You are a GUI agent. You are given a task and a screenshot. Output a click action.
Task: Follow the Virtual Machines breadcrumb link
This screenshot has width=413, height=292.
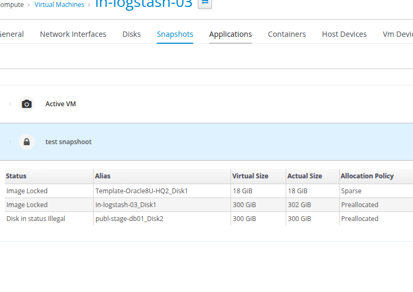coord(59,5)
